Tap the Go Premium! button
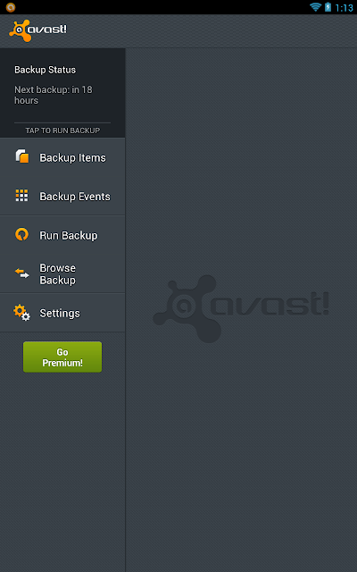This screenshot has height=572, width=357. [62, 357]
